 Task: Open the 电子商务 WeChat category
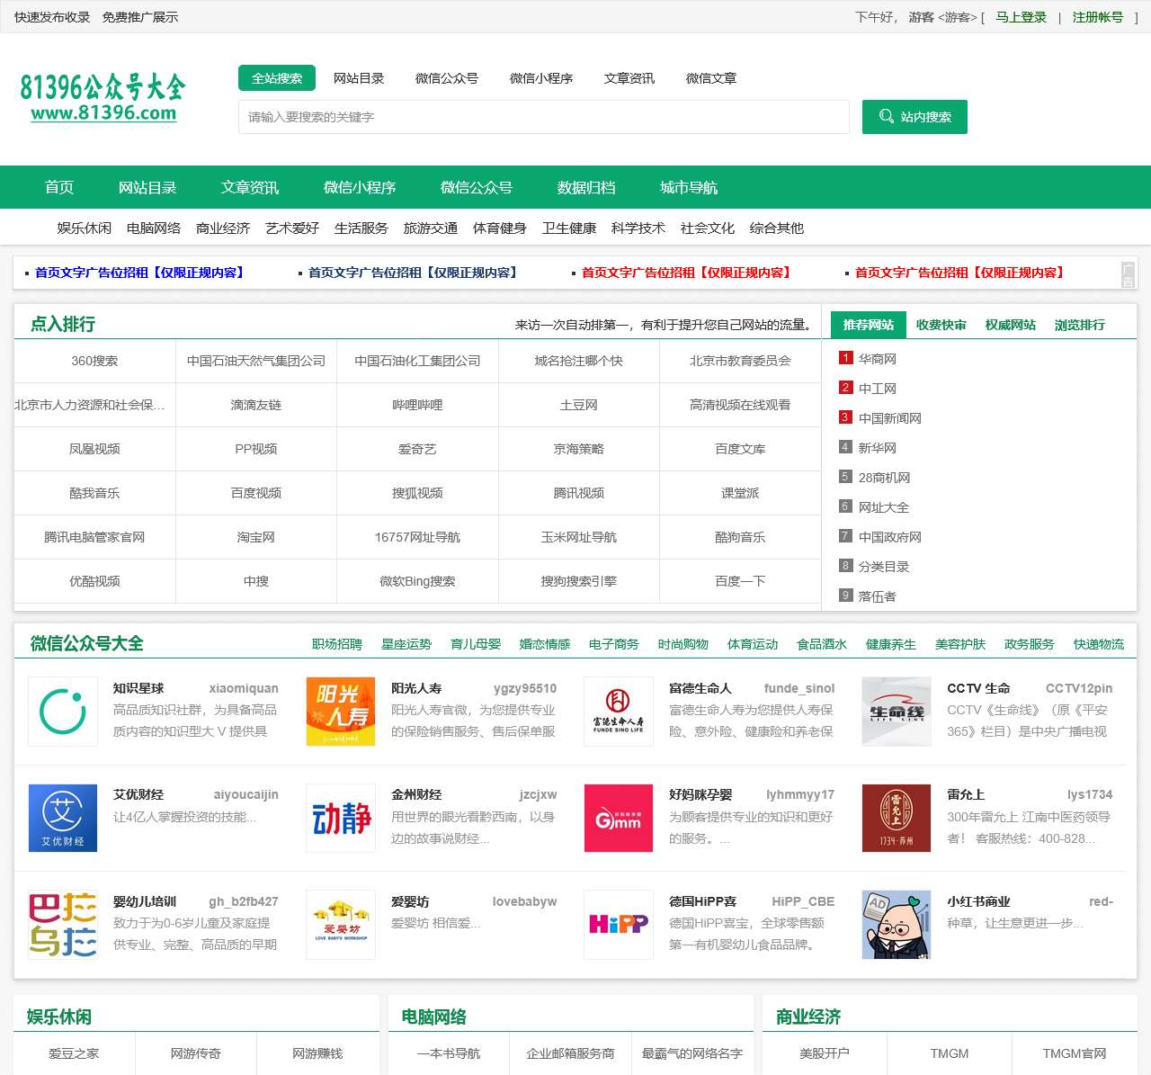(x=614, y=644)
